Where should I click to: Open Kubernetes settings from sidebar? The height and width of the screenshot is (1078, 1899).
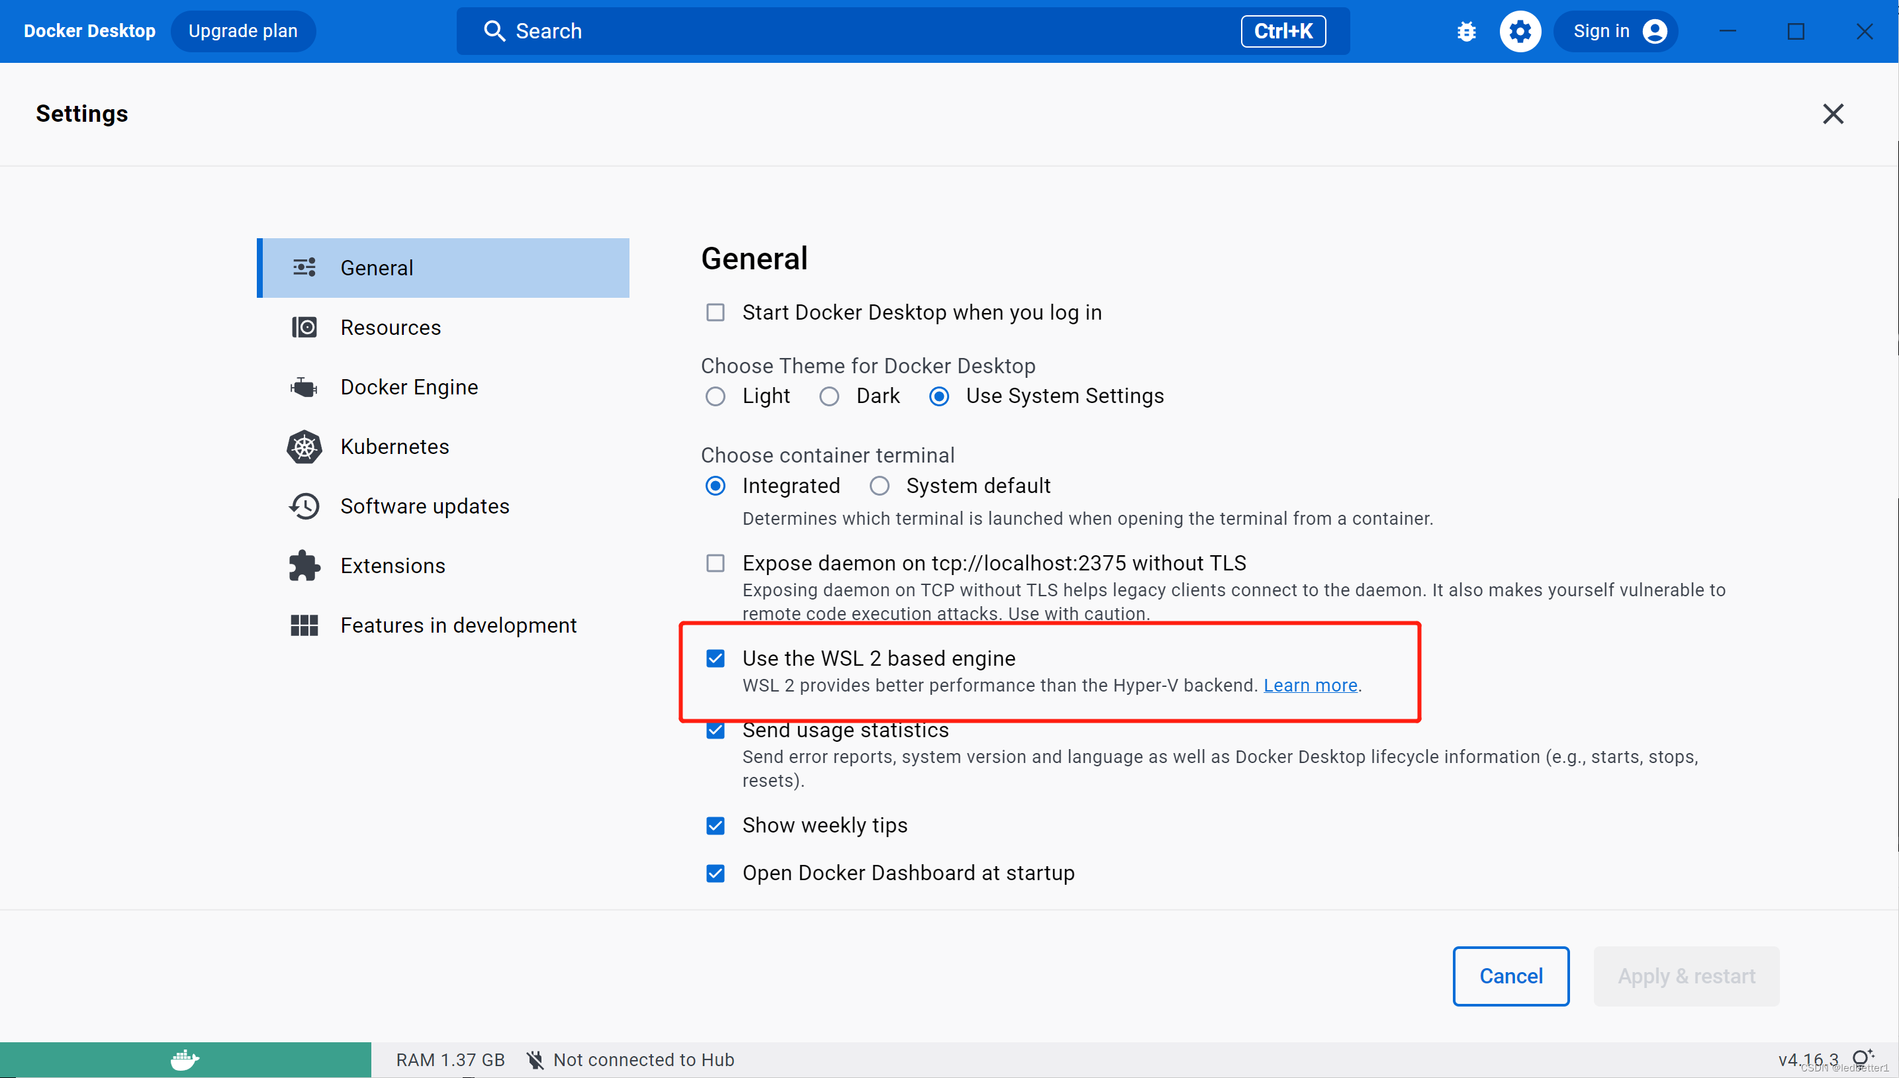coord(394,447)
